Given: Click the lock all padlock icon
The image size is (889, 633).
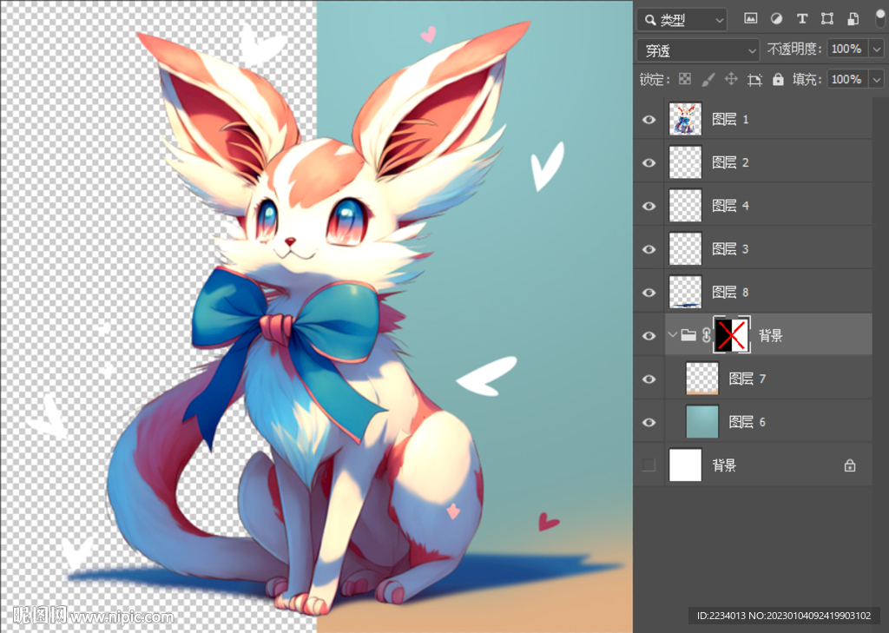Looking at the screenshot, I should point(778,79).
